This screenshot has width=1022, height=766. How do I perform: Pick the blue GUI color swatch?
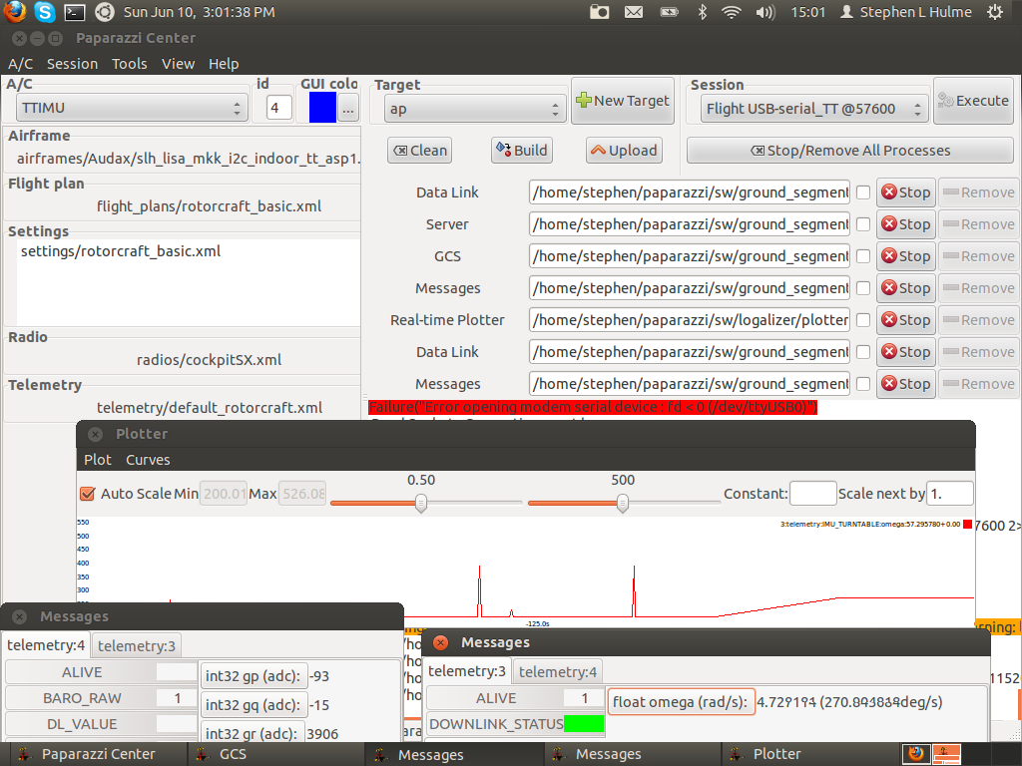pos(322,108)
